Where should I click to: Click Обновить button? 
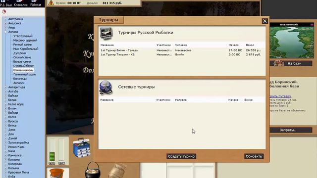pos(254,156)
